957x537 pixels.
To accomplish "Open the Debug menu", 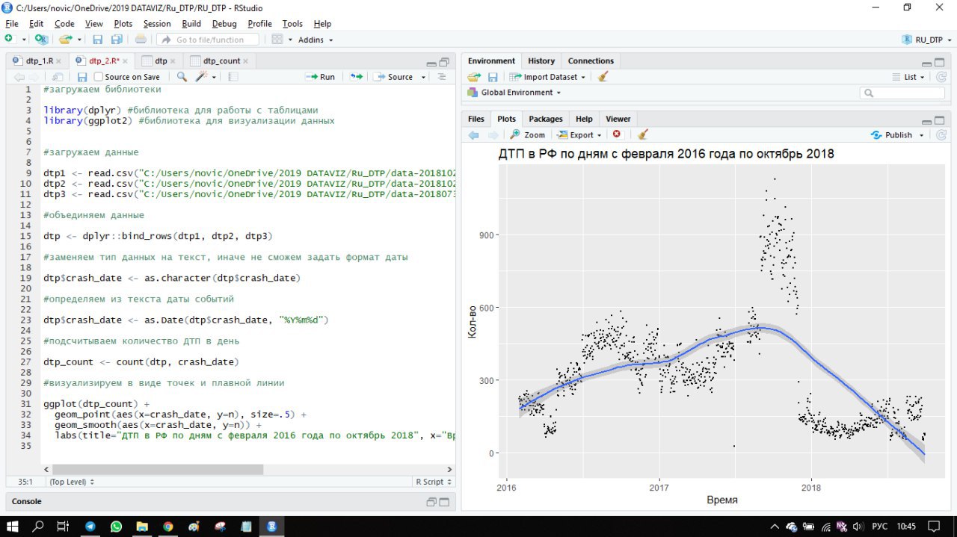I will pos(224,24).
